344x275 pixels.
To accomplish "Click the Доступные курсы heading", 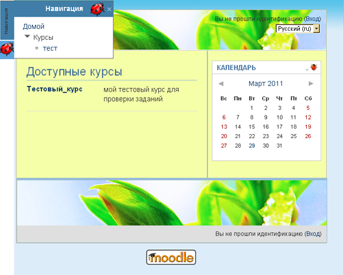I will click(74, 71).
